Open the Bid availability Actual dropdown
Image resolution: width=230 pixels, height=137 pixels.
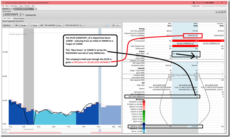click(x=59, y=25)
